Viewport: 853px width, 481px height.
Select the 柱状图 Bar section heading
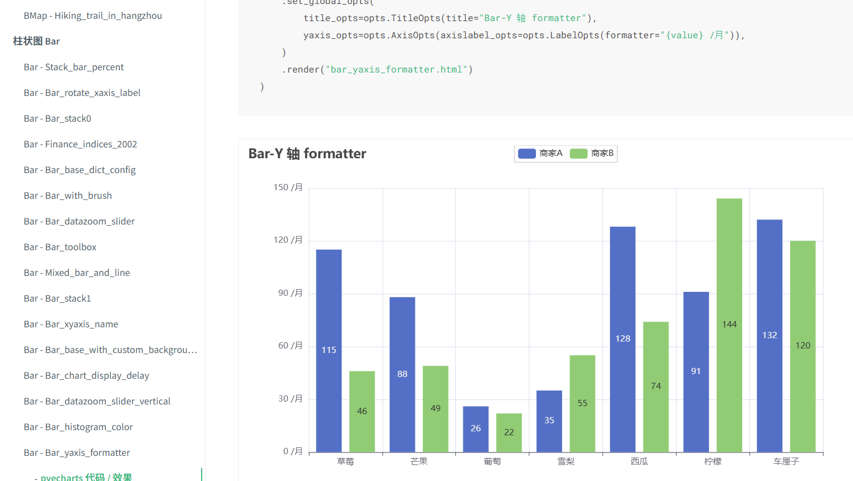click(37, 41)
